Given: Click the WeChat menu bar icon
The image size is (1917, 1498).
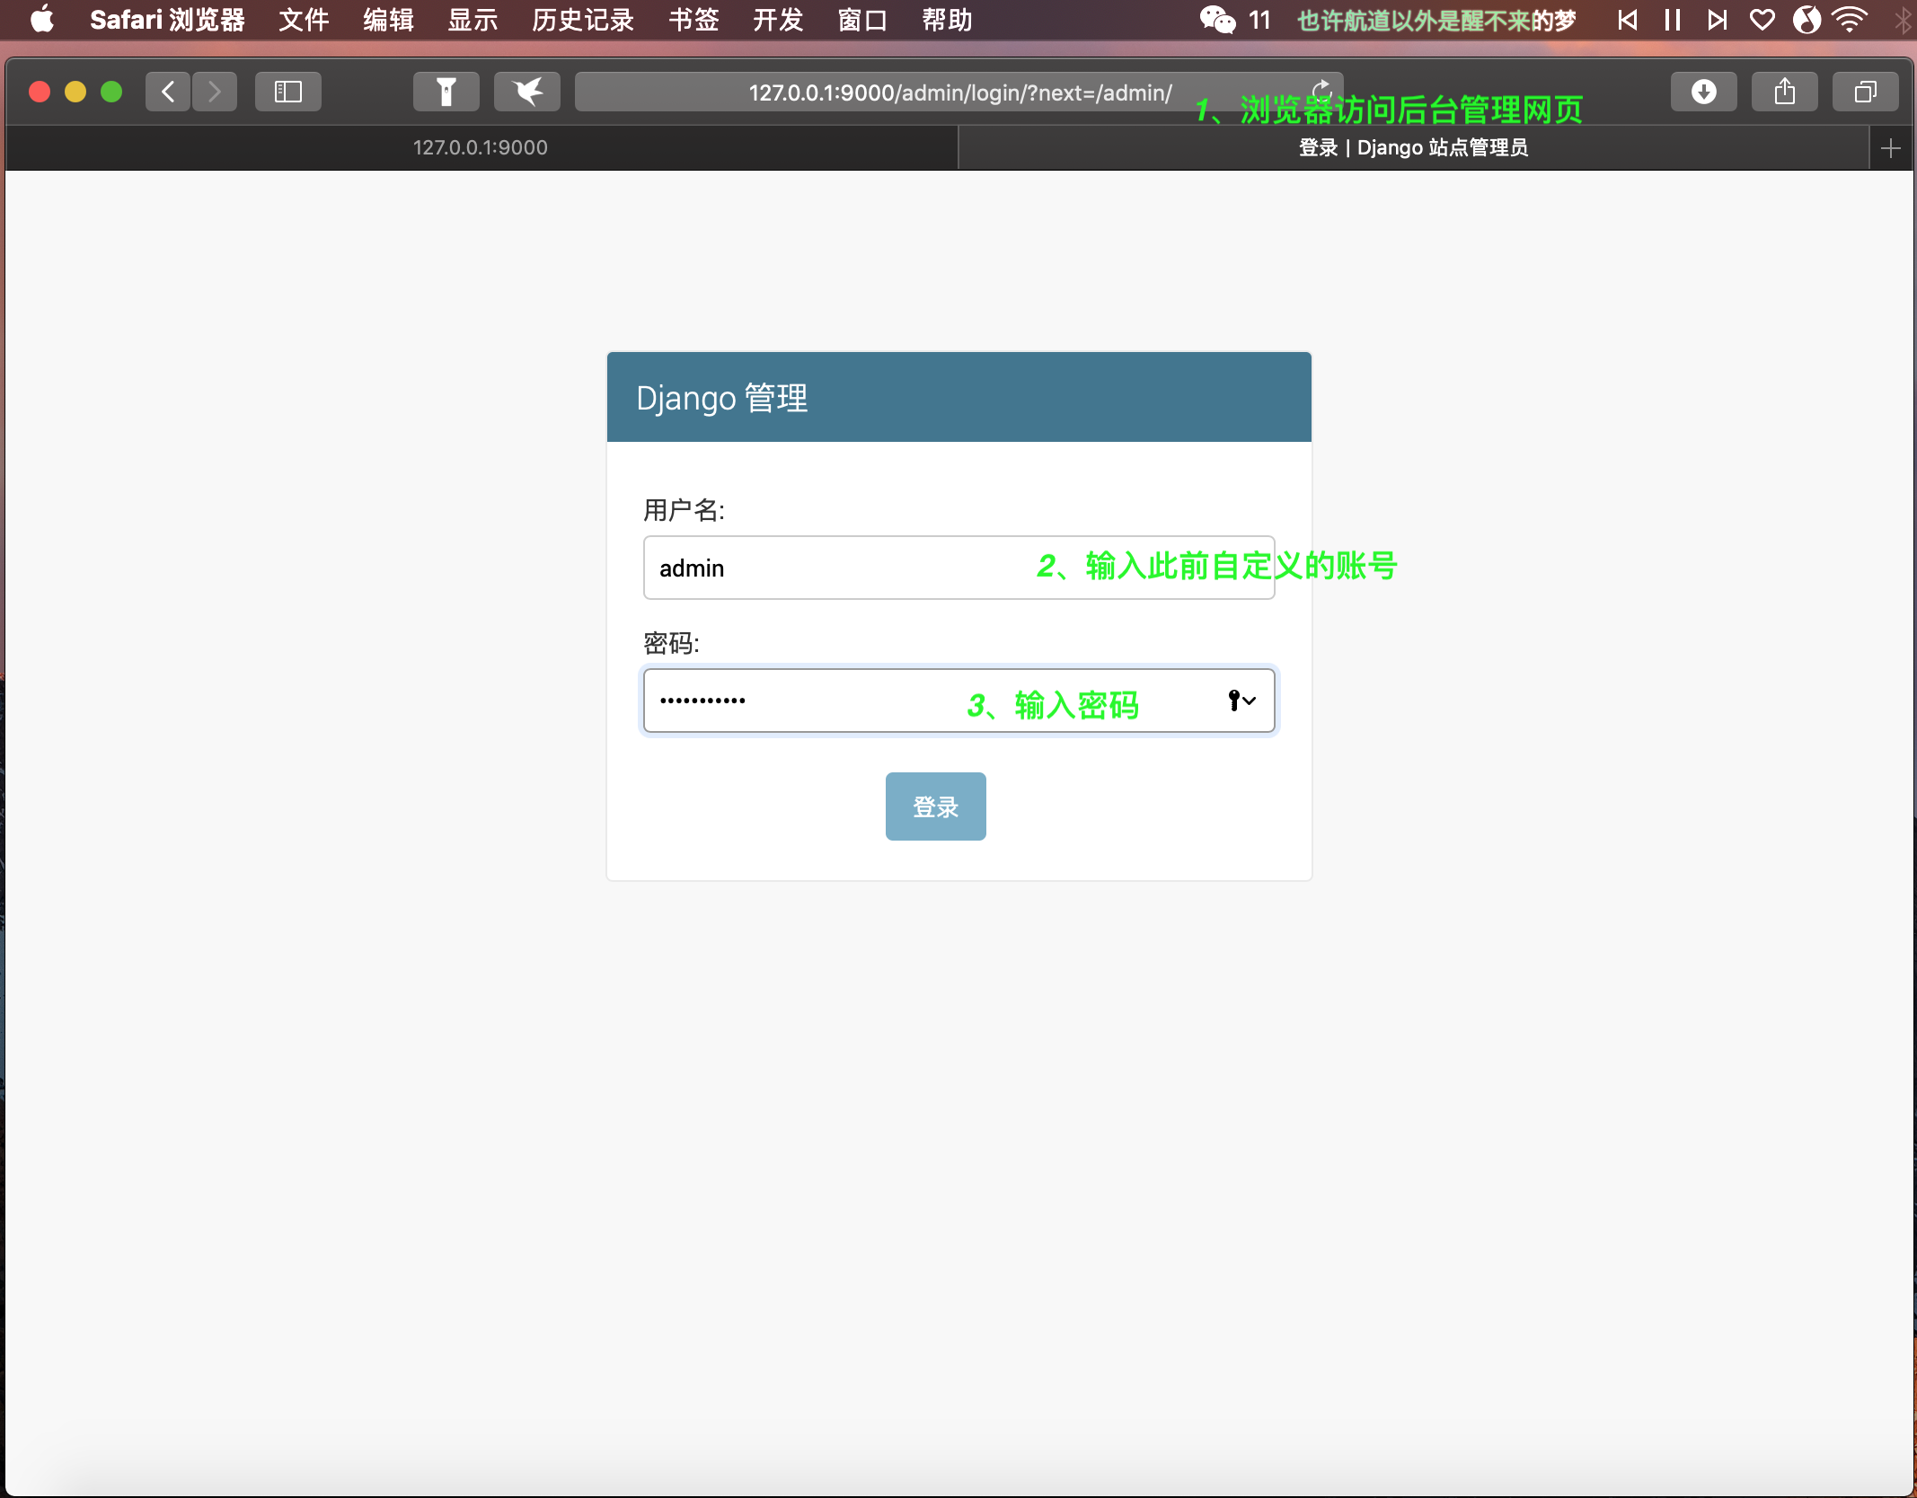Looking at the screenshot, I should point(1218,20).
